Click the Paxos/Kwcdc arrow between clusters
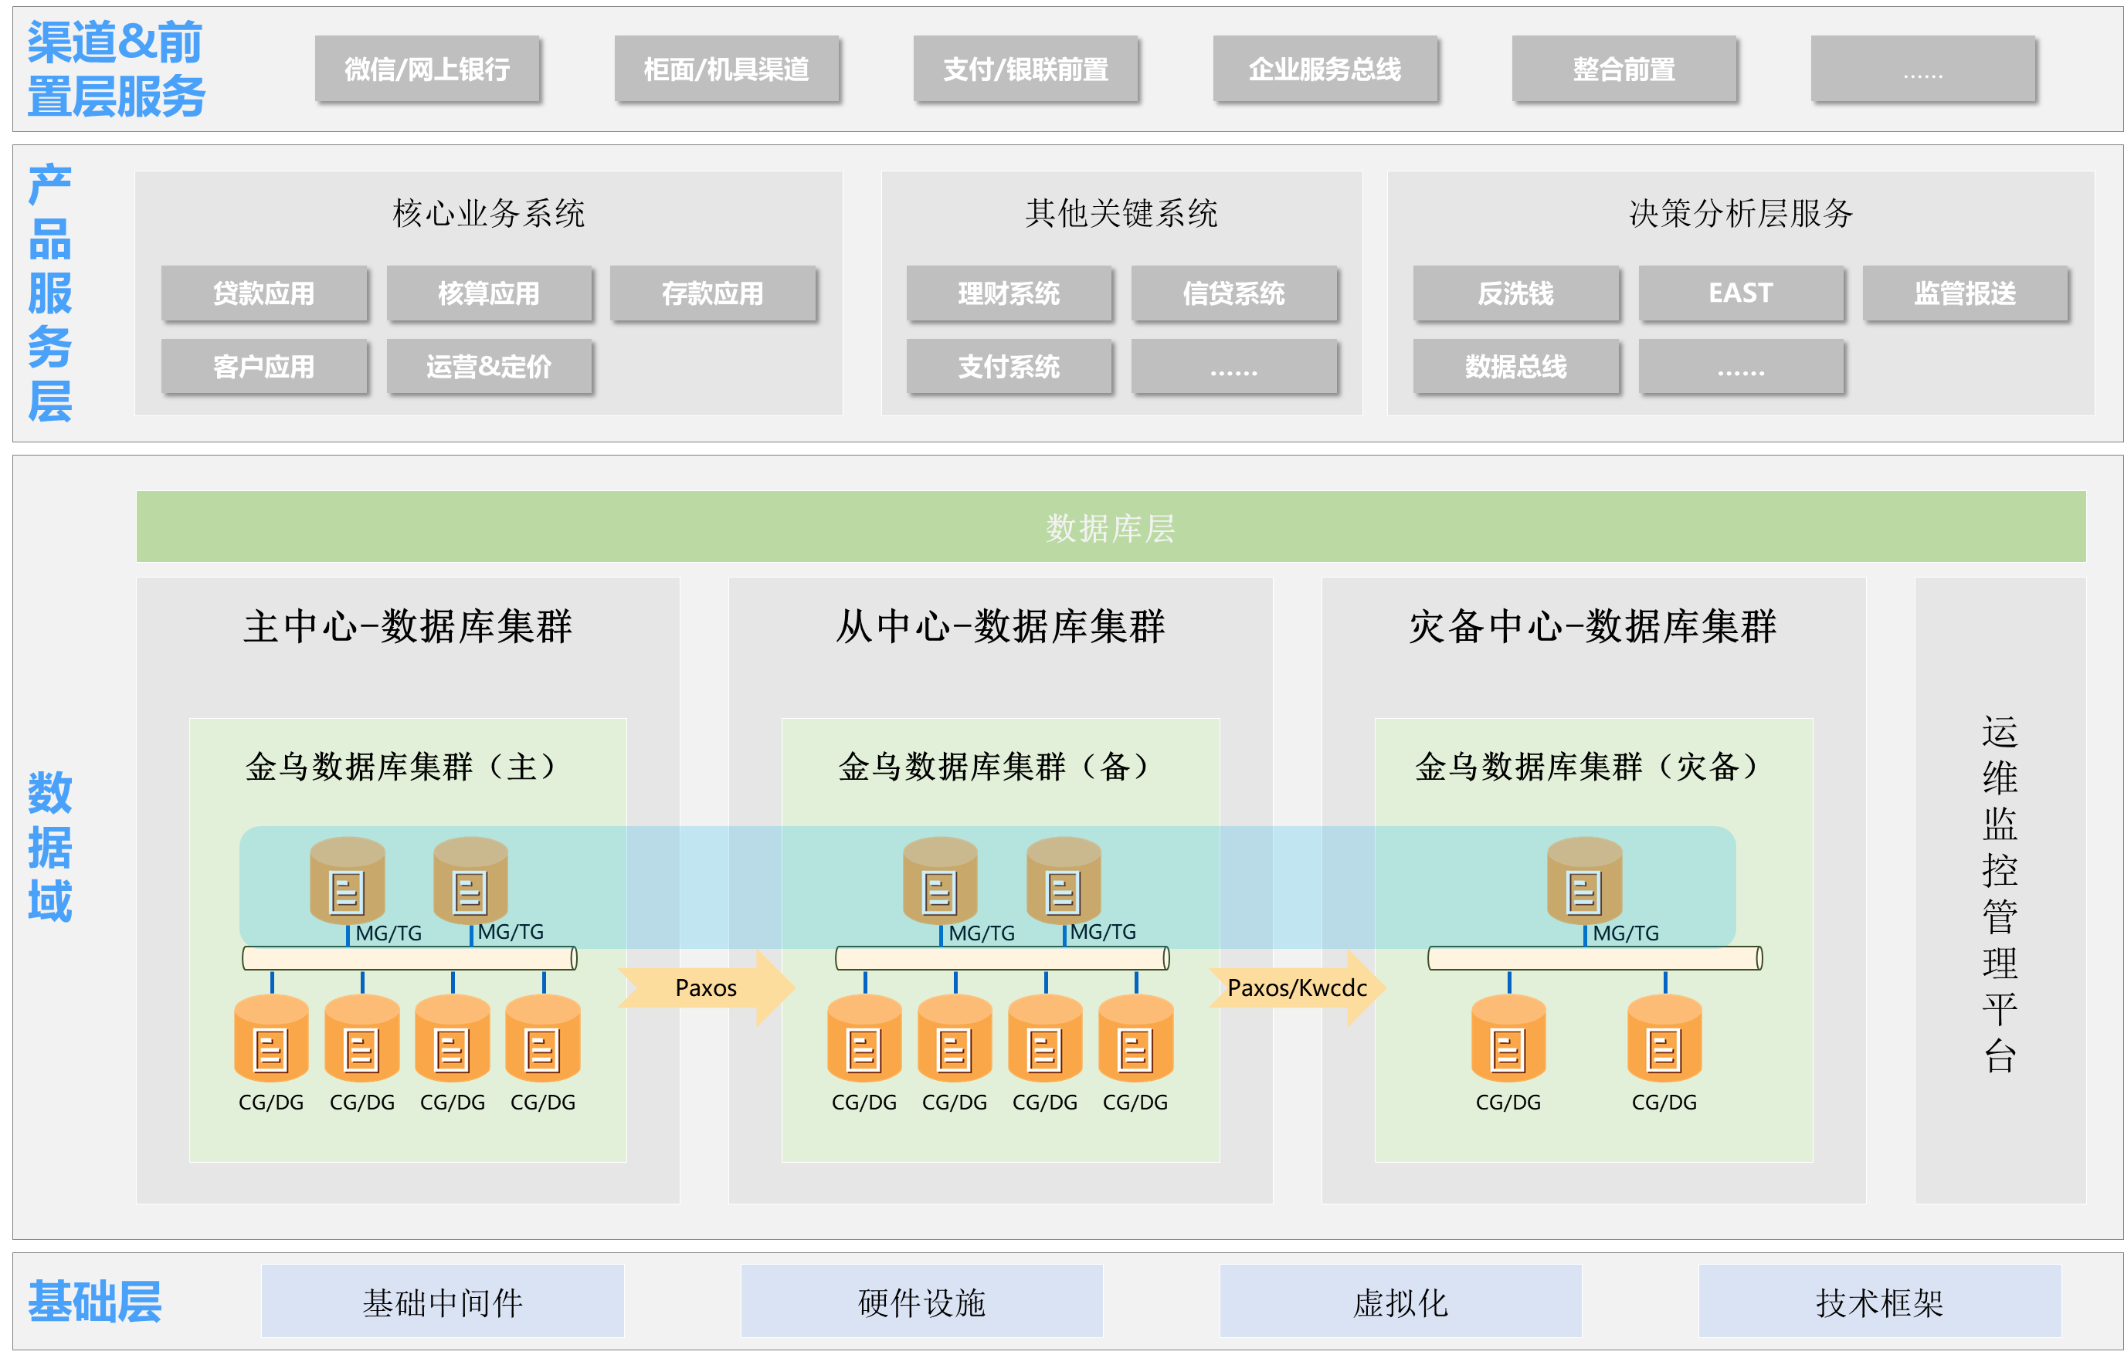This screenshot has width=2124, height=1355. (x=1296, y=987)
